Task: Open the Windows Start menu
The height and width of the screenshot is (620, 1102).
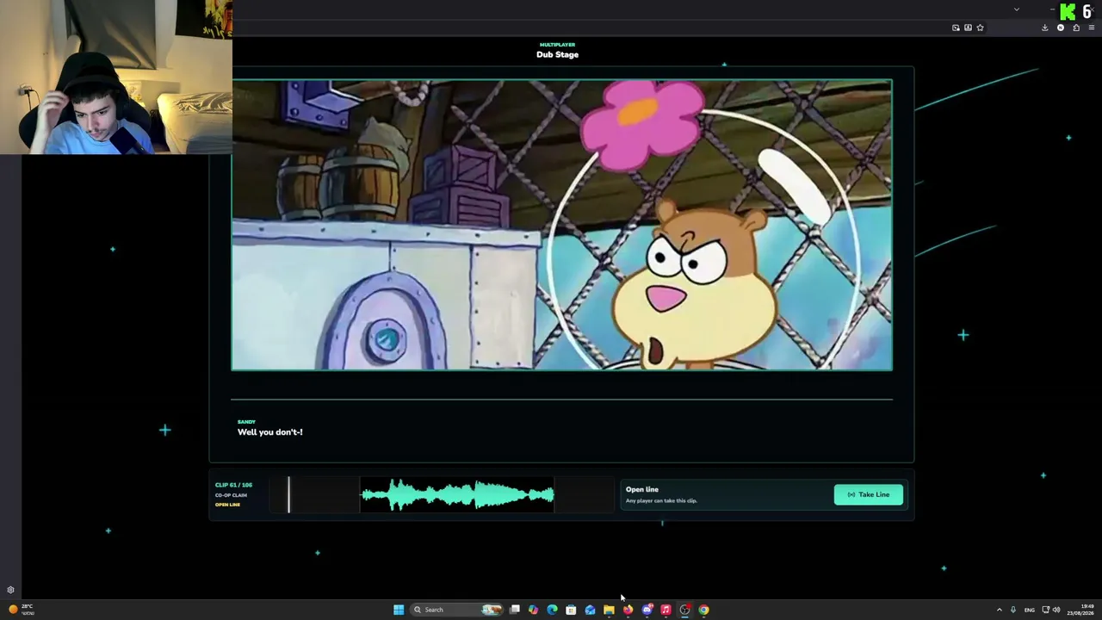Action: tap(399, 610)
